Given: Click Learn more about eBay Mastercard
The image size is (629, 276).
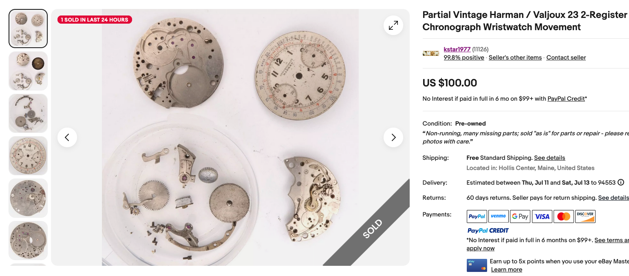Looking at the screenshot, I should 506,269.
